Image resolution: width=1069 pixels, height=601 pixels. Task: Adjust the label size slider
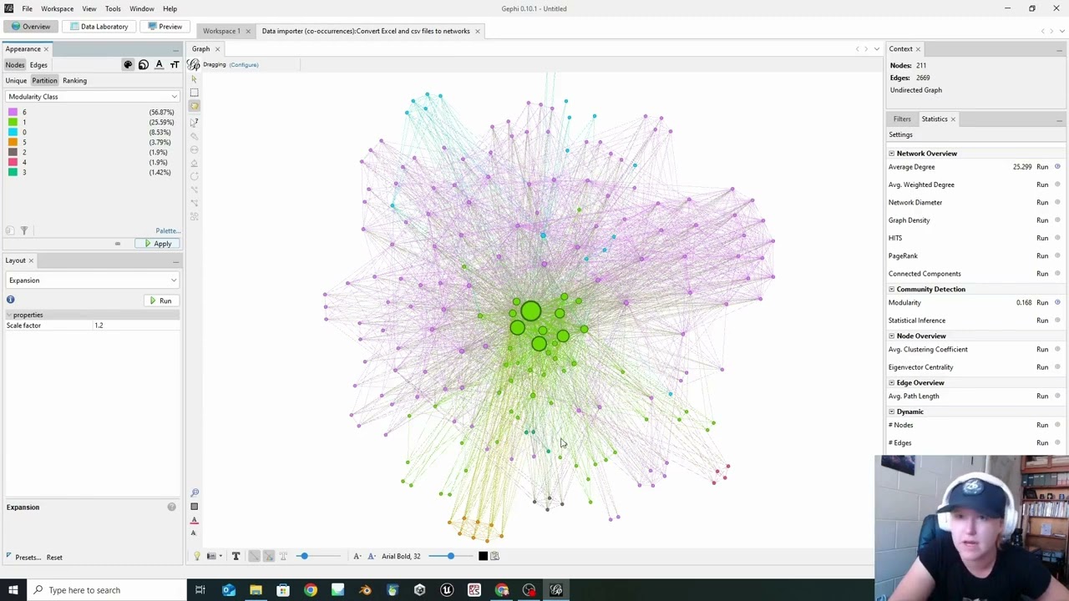point(451,556)
